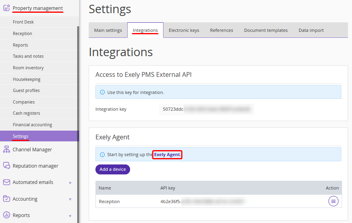Viewport: 352px width, 223px height.
Task: Follow the Exely Agent link
Action: pyautogui.click(x=167, y=155)
